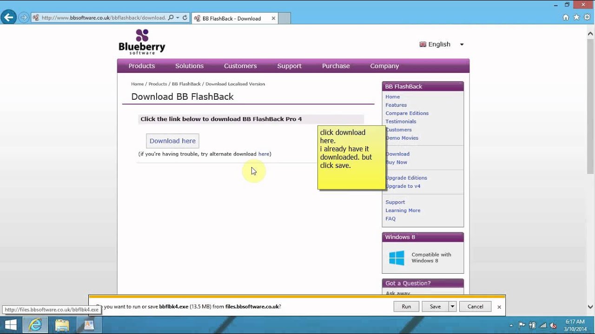Click the browser Home icon

[x=566, y=17]
